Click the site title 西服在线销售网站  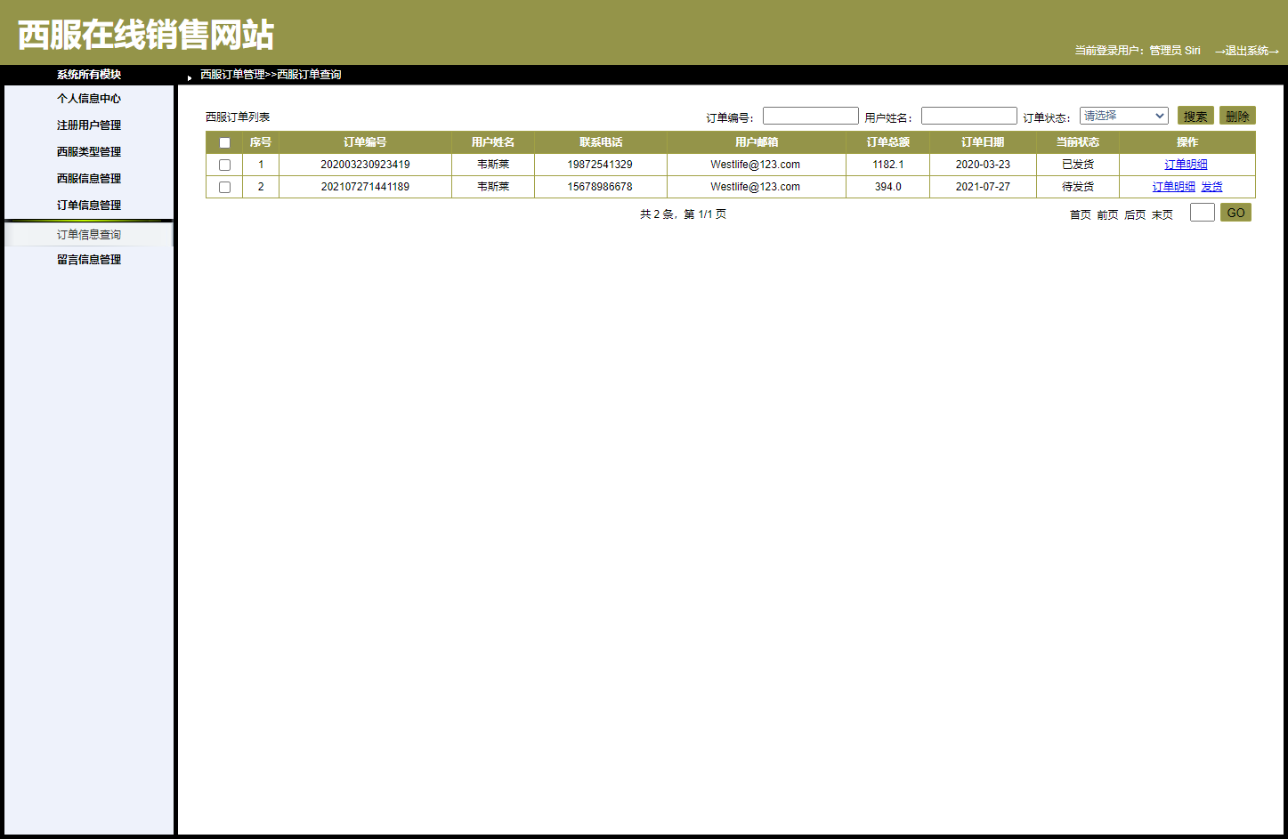[x=146, y=35]
